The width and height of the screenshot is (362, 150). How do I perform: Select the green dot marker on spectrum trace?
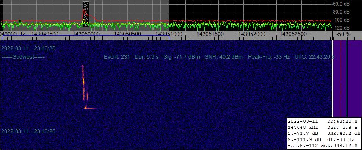click(20, 21)
